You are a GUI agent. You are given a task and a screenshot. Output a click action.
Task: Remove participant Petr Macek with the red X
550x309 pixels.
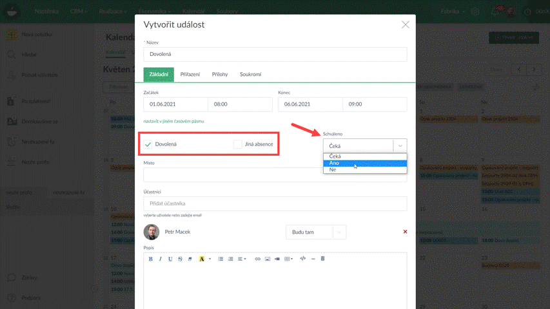[405, 232]
